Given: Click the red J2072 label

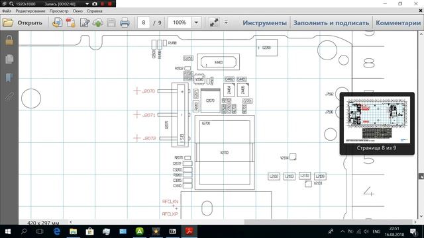Looking at the screenshot, I should point(149,138).
